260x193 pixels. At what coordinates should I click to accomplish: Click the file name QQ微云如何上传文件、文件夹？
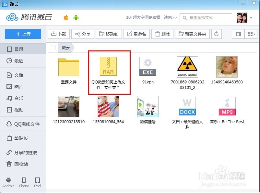coord(108,85)
